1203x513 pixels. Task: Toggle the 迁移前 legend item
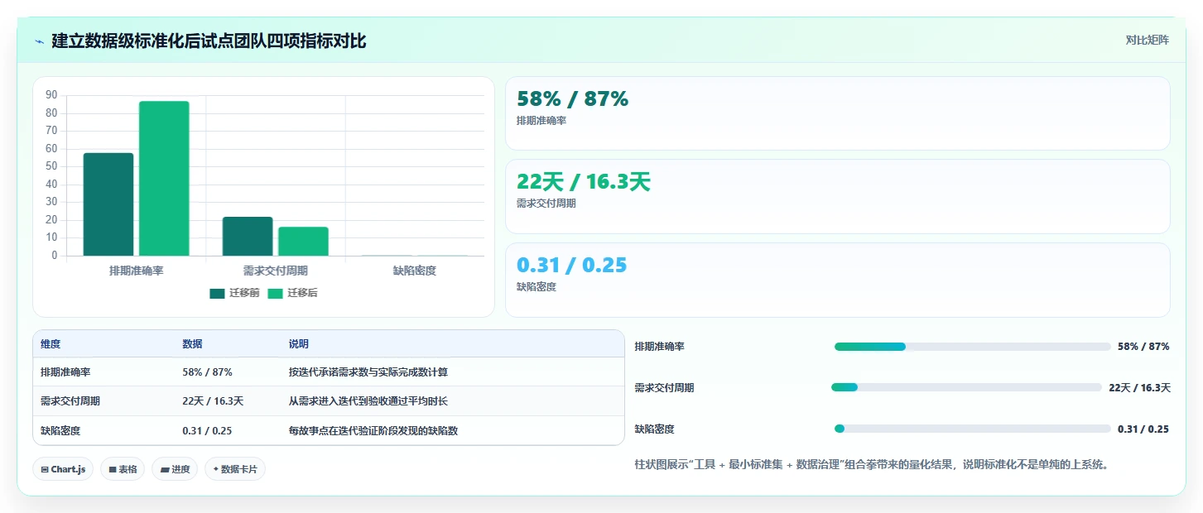coord(234,293)
